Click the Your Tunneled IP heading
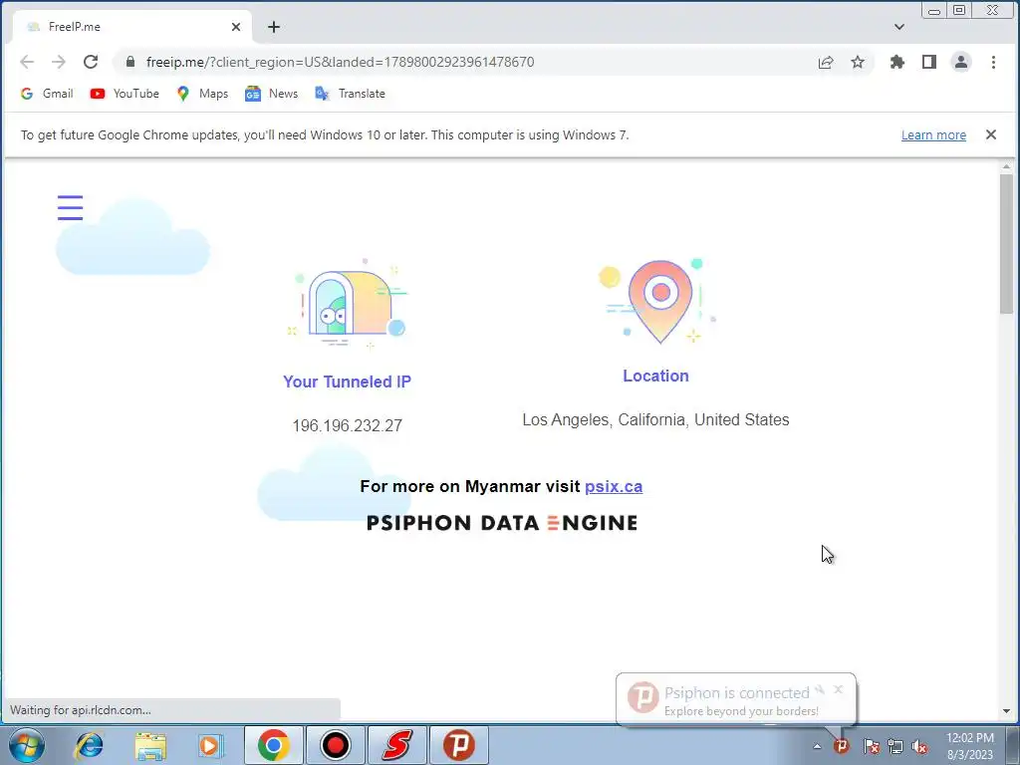Viewport: 1020px width, 765px height. 348,382
